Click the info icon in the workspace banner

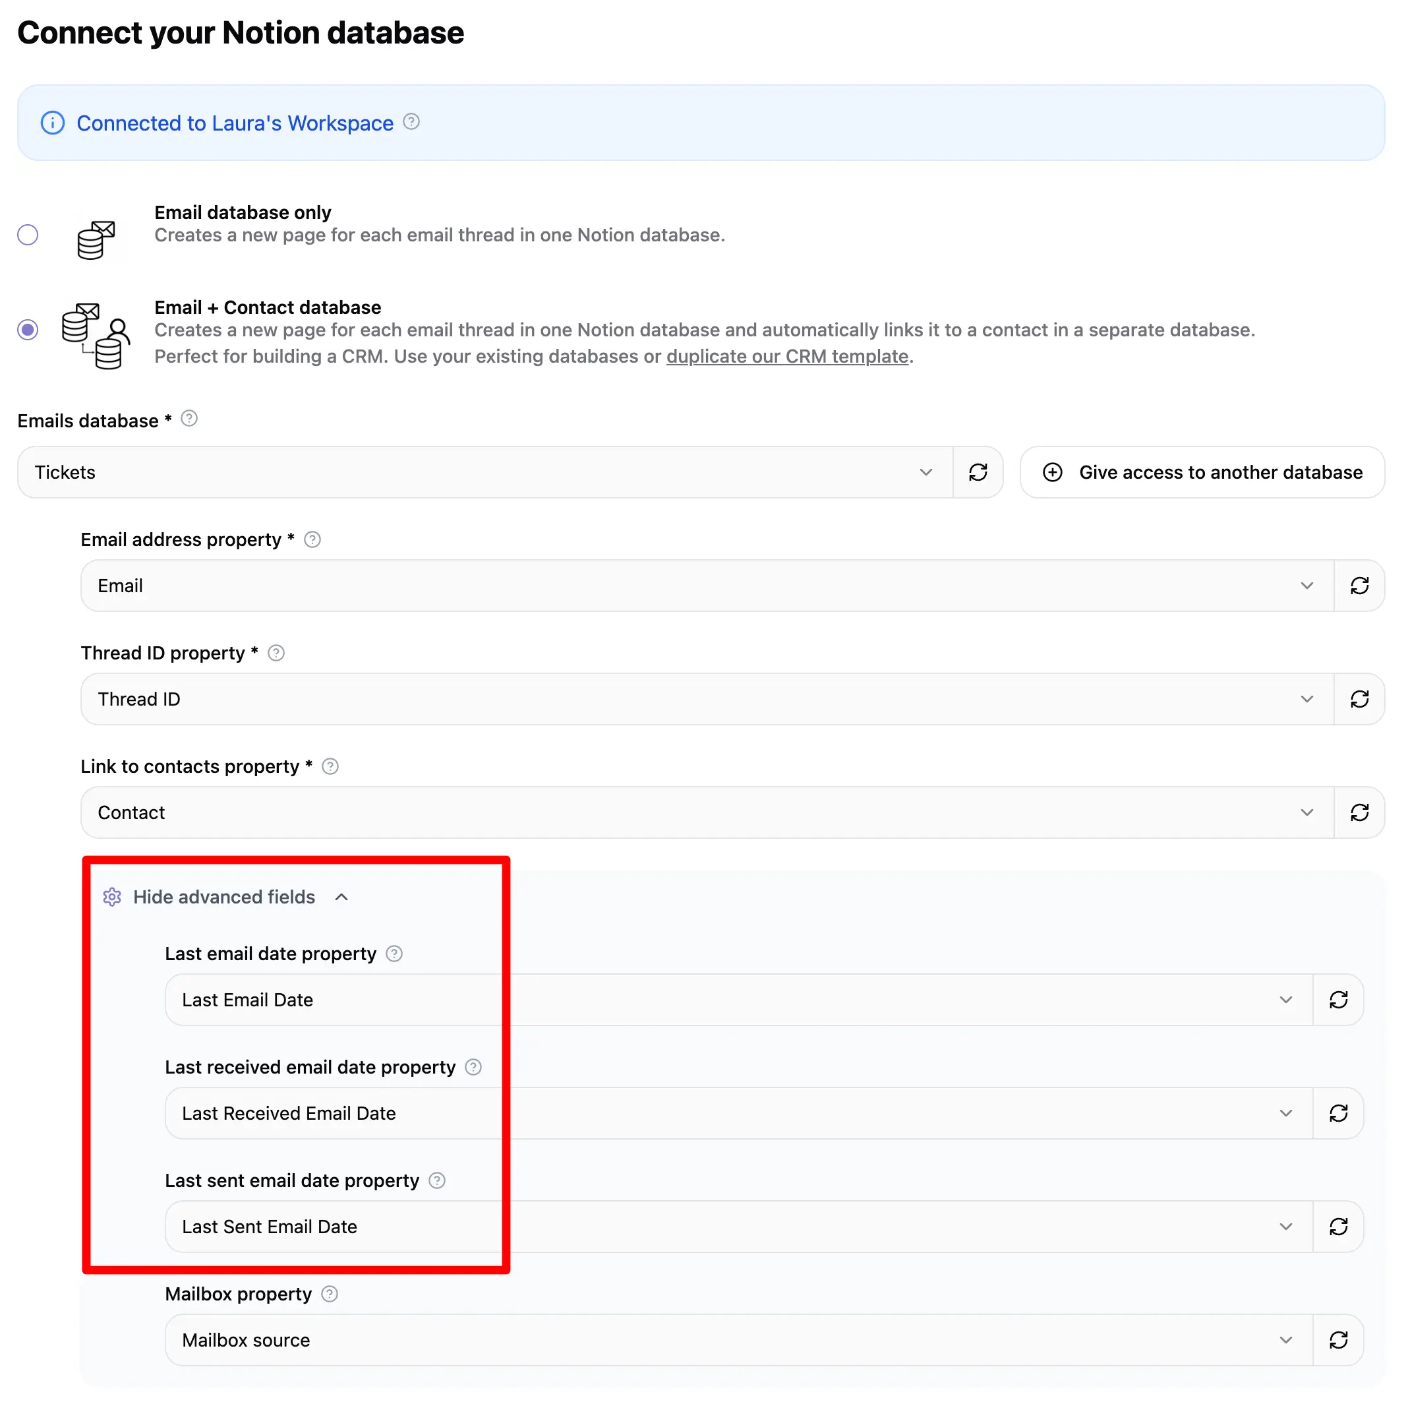pos(51,123)
